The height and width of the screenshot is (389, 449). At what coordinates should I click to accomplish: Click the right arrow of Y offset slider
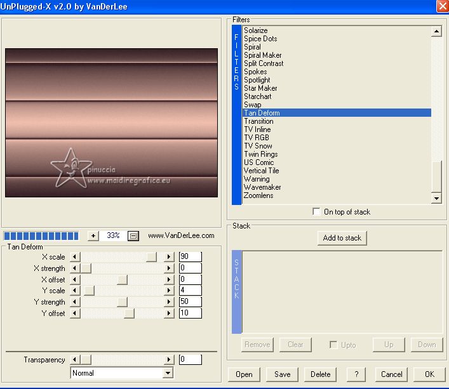169,313
